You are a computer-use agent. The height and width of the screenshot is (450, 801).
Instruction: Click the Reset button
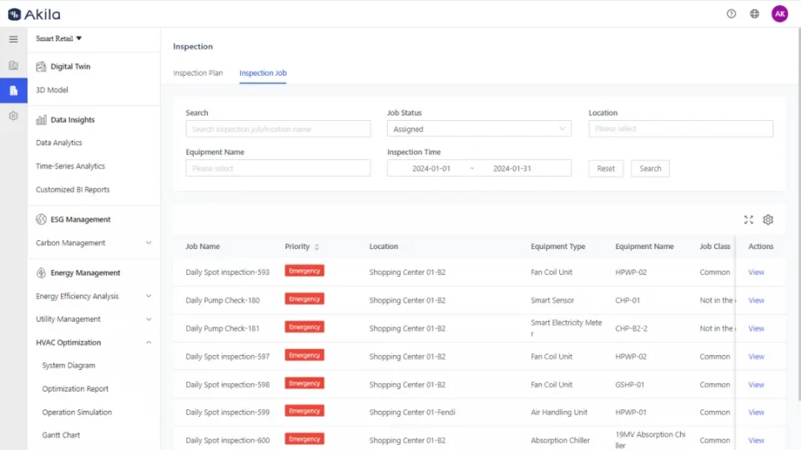[x=606, y=168]
